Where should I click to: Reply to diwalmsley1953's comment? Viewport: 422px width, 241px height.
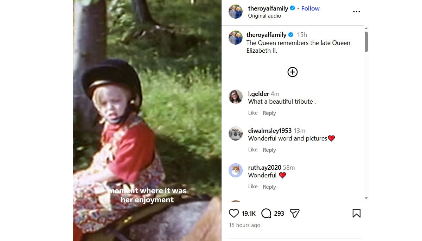pos(269,150)
